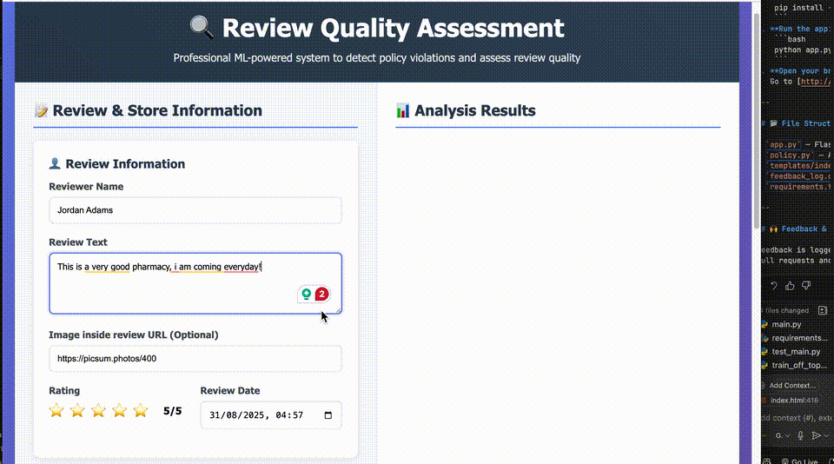Click the files changed label in editor
The width and height of the screenshot is (834, 464).
[786, 310]
